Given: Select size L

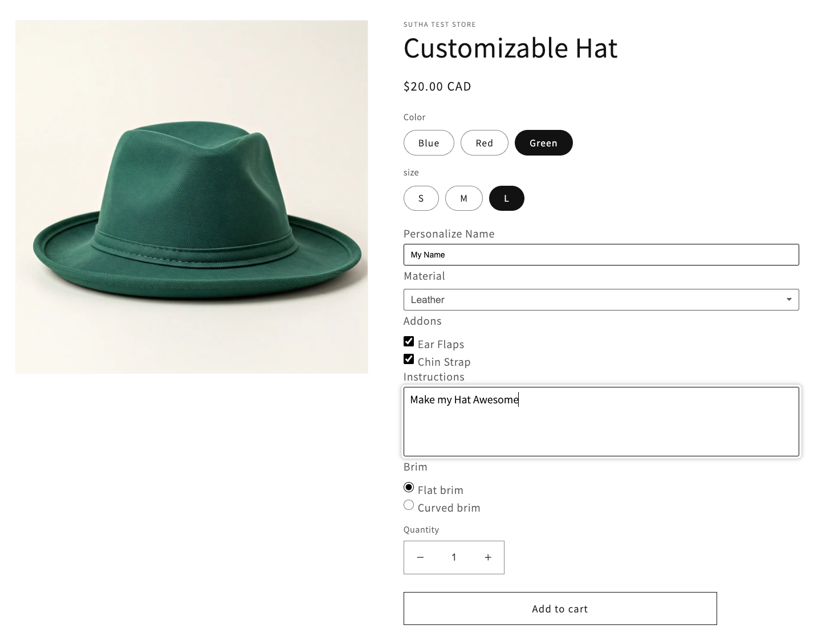Looking at the screenshot, I should (x=506, y=198).
